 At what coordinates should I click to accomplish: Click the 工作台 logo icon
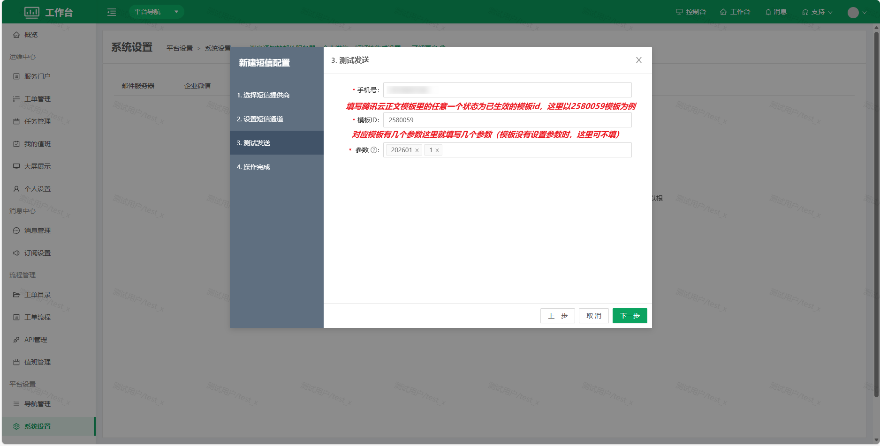(32, 13)
